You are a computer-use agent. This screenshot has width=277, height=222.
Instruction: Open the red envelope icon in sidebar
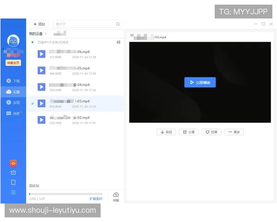click(13, 163)
